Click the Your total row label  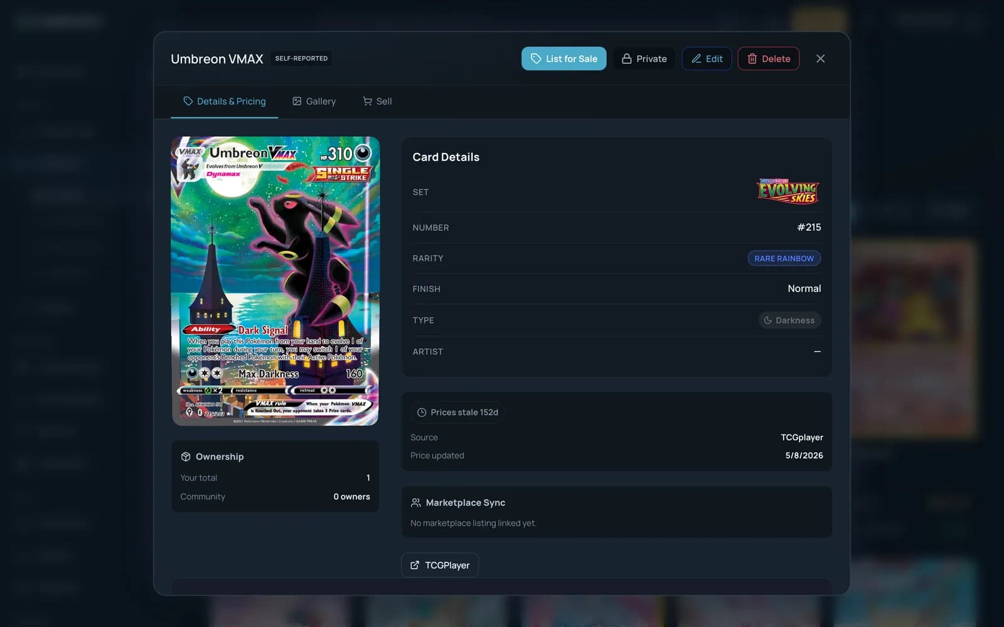point(198,478)
